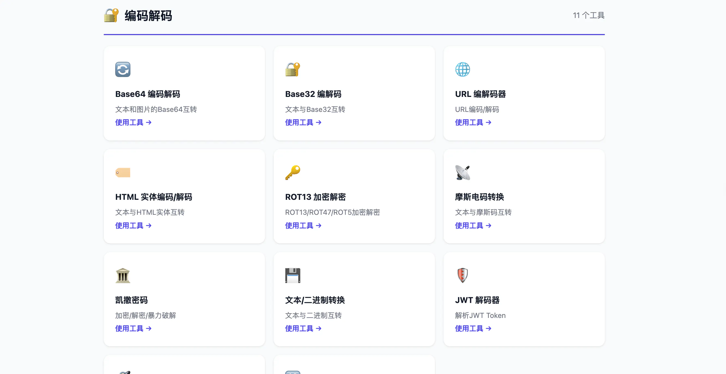This screenshot has height=374, width=726.
Task: Click the Morse code satellite dish icon
Action: [x=463, y=172]
